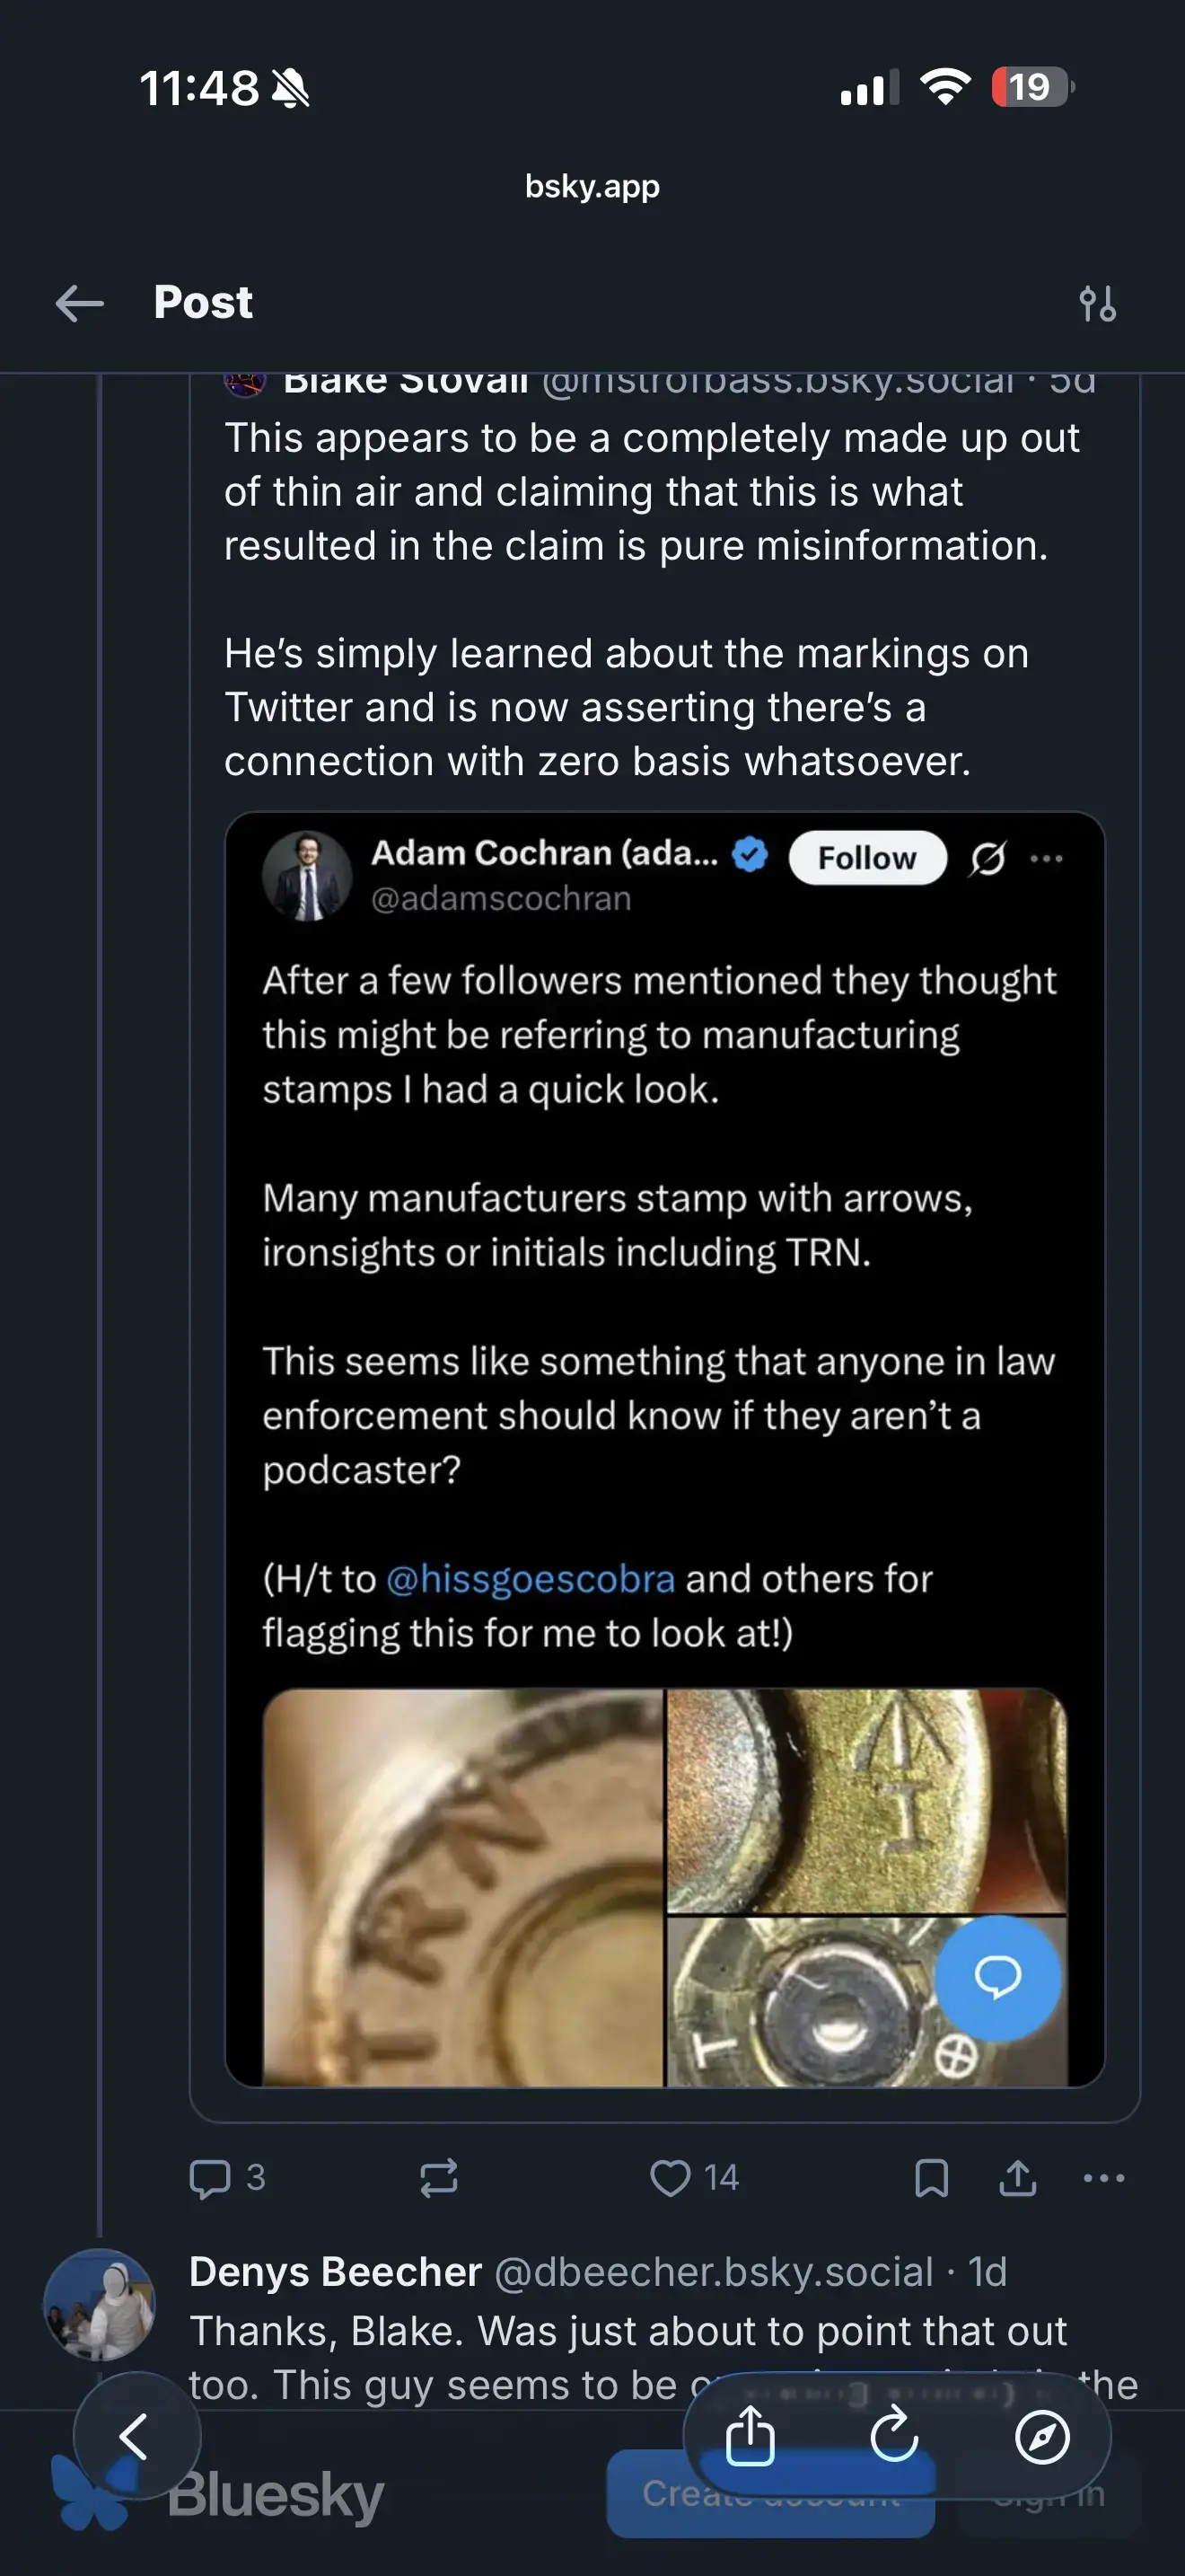This screenshot has width=1185, height=2576.
Task: Tap the back arrow next to Post
Action: (80, 303)
